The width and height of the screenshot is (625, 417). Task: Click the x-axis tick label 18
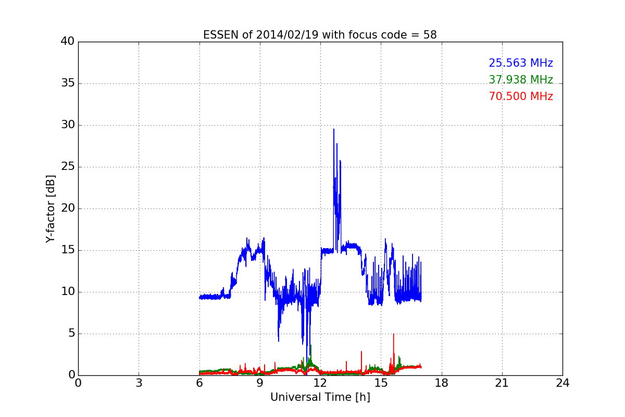[x=442, y=383]
